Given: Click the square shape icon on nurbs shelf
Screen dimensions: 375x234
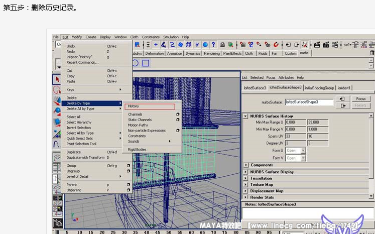Looking at the screenshot, I should pos(145,63).
